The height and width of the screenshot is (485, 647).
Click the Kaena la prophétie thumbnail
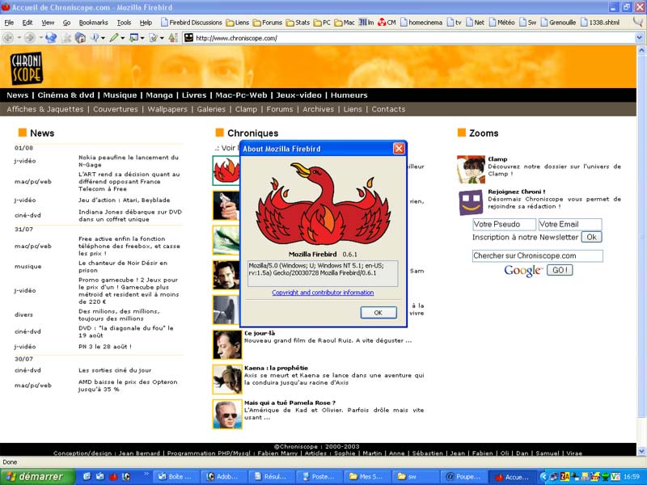(x=227, y=379)
